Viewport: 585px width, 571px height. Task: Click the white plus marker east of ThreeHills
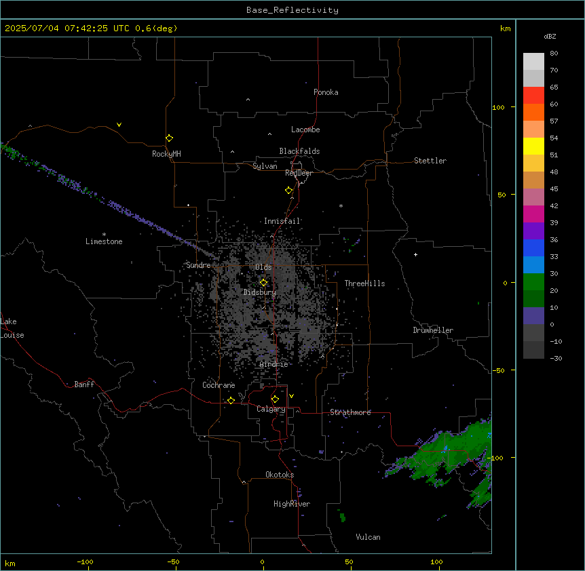pyautogui.click(x=415, y=254)
